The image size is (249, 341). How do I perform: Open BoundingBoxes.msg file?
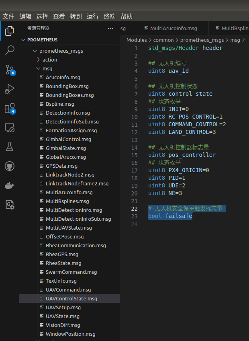click(x=70, y=95)
